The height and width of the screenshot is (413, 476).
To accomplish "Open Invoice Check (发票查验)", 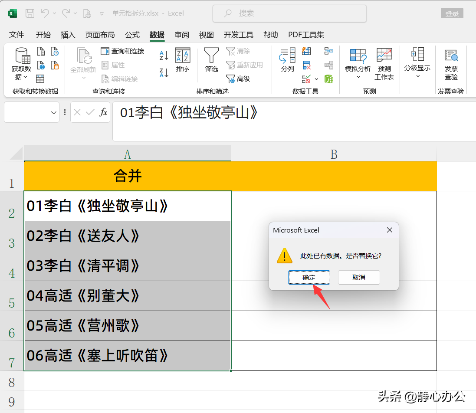I will pyautogui.click(x=451, y=64).
